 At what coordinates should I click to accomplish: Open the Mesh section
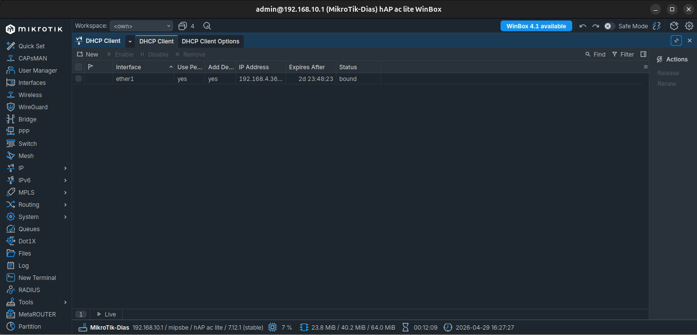click(26, 156)
